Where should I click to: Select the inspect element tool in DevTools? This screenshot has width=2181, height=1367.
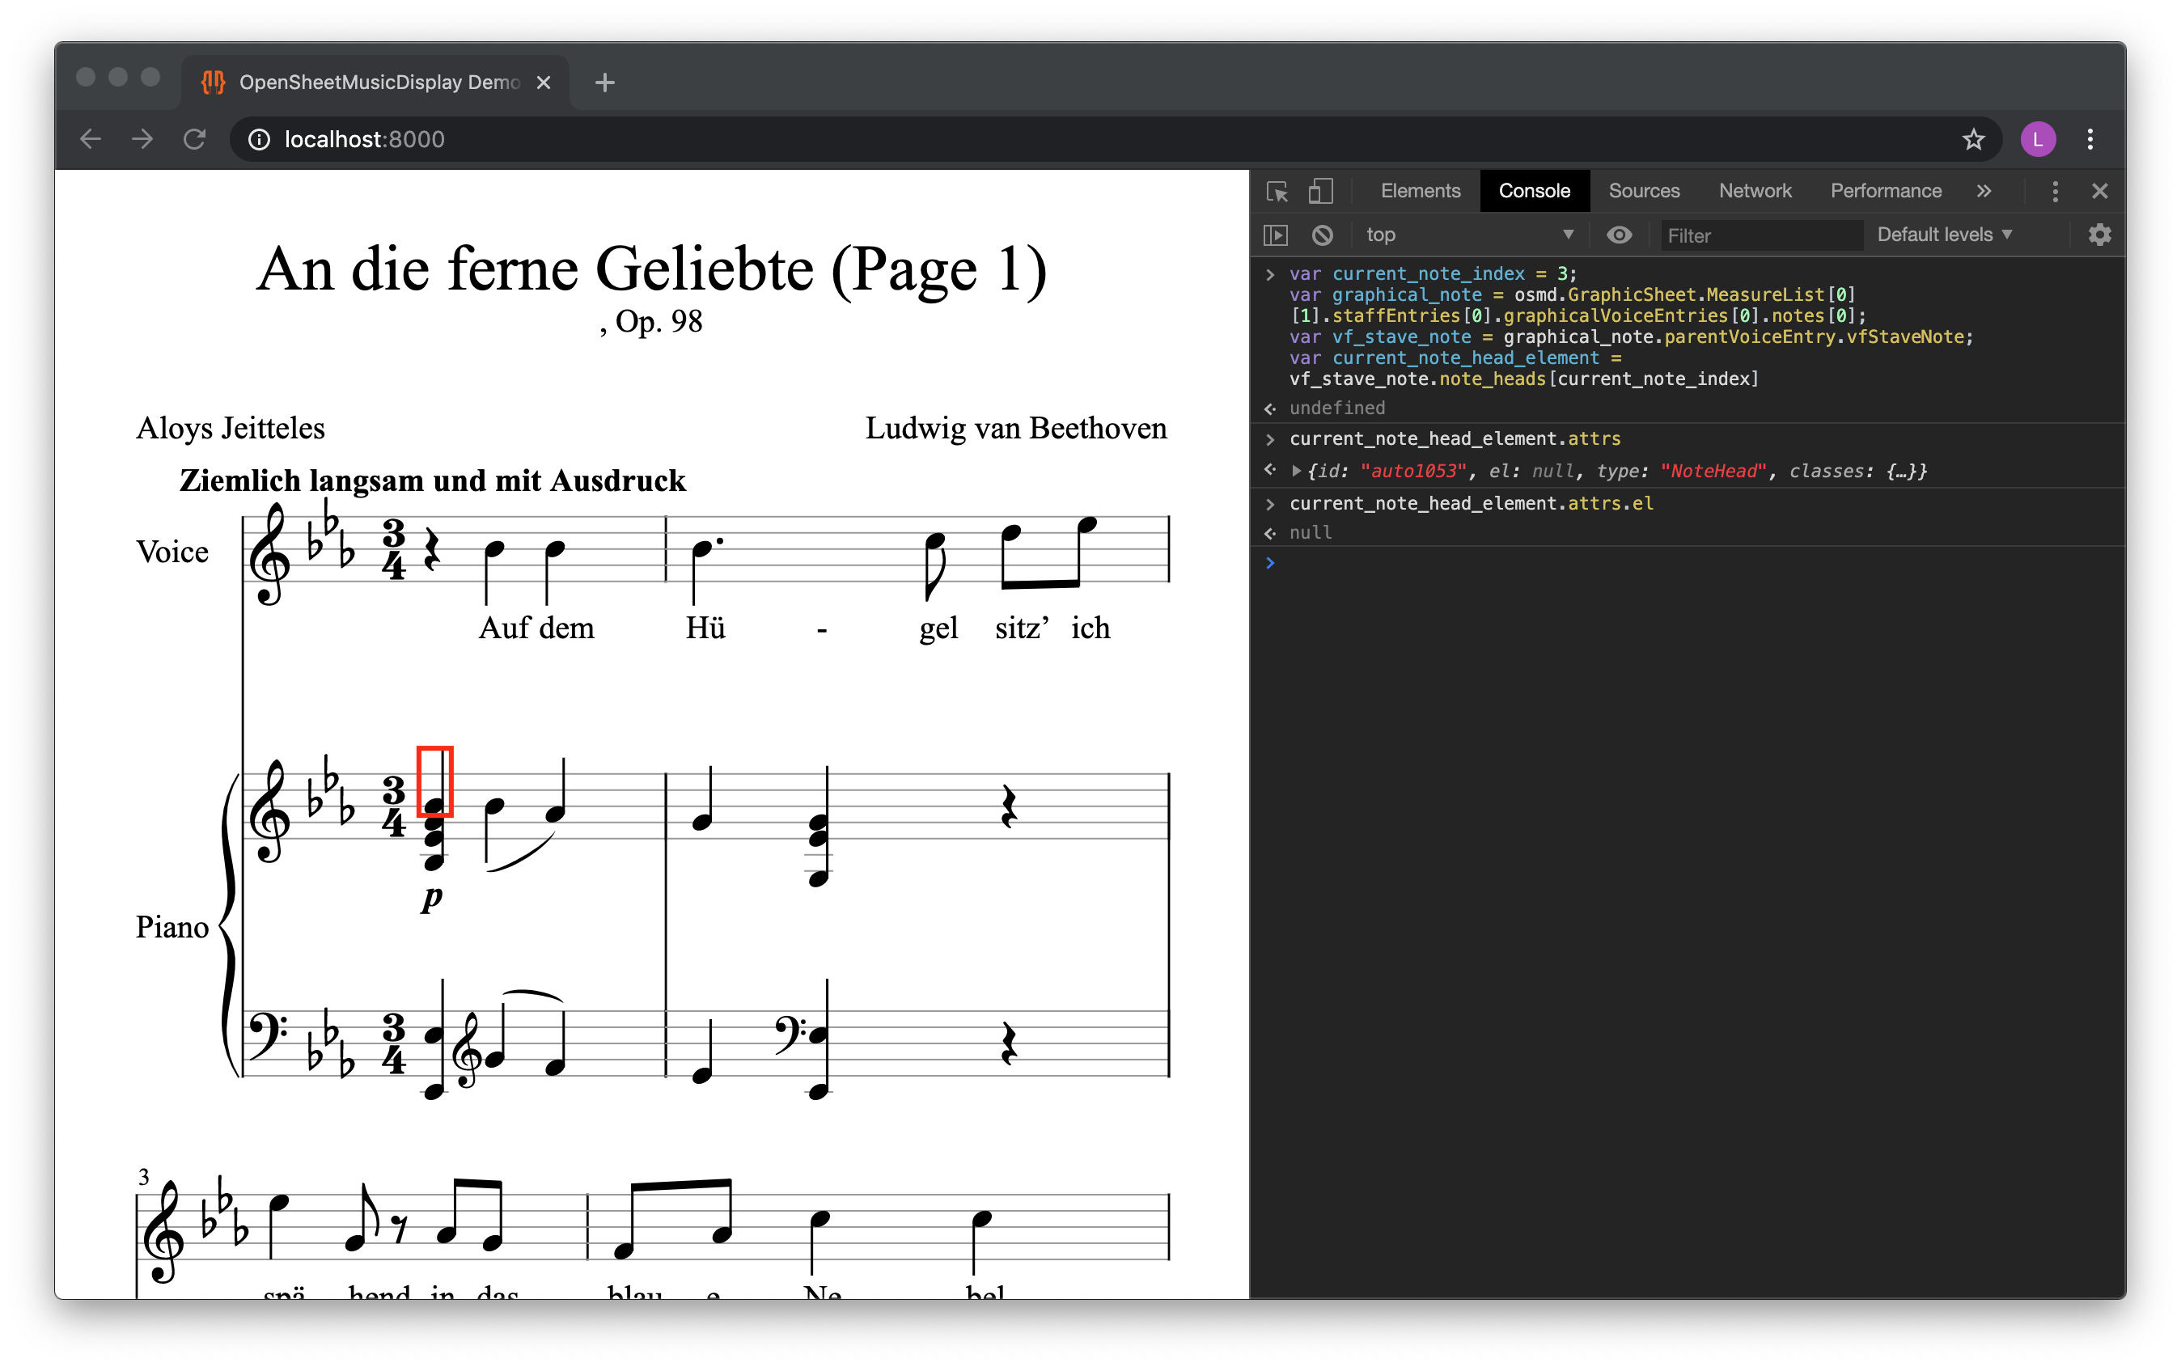(x=1276, y=191)
